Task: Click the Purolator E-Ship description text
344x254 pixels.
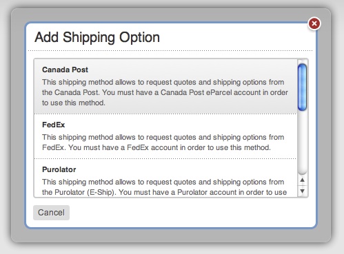Action: pos(164,187)
